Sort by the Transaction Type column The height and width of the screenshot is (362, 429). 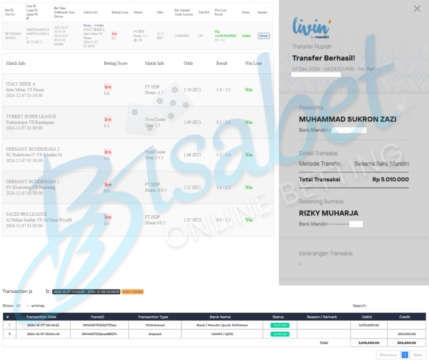tap(153, 317)
